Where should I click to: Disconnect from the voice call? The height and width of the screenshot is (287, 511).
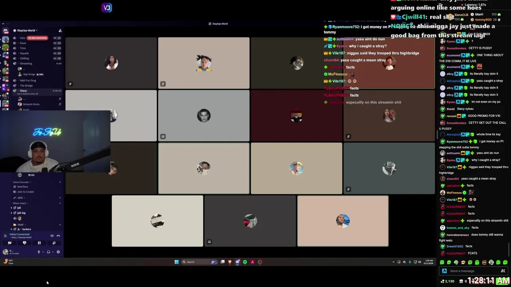click(58, 236)
